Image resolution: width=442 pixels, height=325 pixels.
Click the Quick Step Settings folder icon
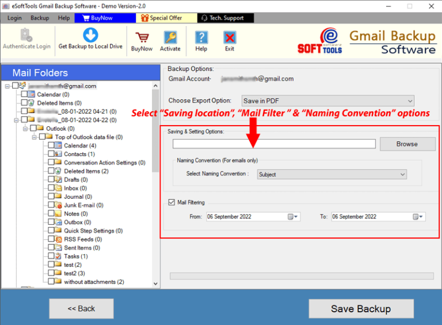(58, 230)
